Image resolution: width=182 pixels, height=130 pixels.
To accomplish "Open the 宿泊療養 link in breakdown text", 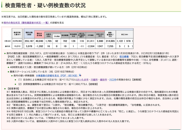I will pyautogui.click(x=124, y=57).
